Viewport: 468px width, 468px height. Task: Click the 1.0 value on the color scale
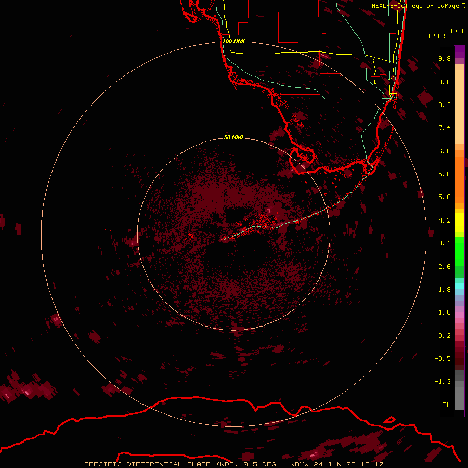pyautogui.click(x=445, y=313)
